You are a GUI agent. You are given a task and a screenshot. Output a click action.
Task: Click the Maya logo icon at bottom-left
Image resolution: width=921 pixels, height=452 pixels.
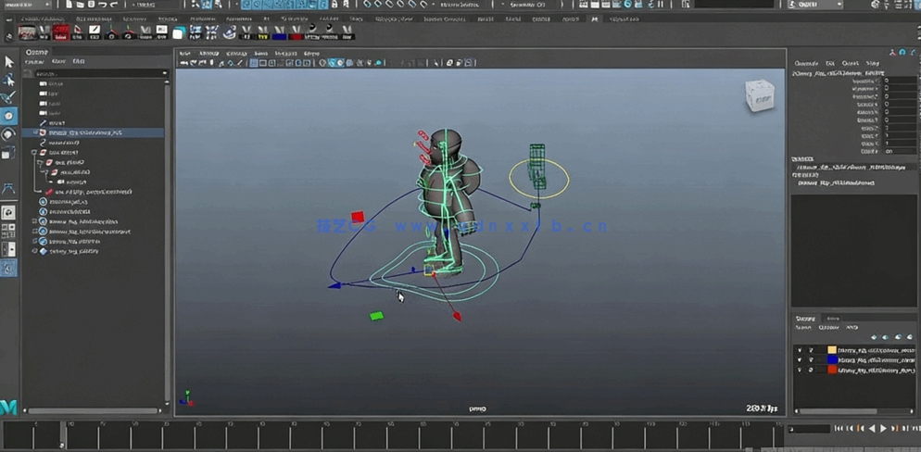(x=8, y=407)
